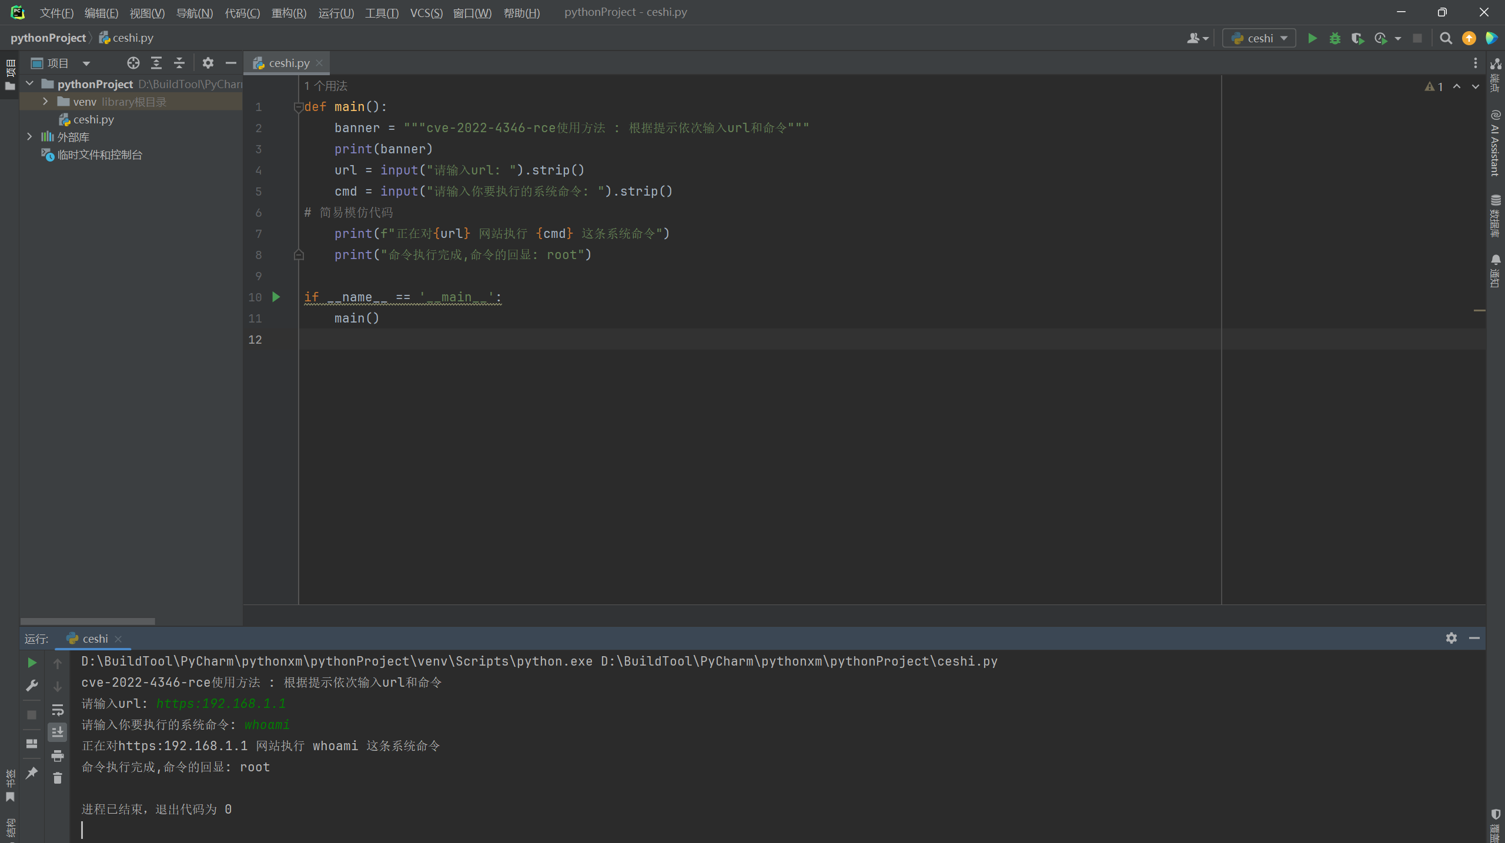The image size is (1505, 843).
Task: Toggle soft-wrap in run console
Action: click(x=58, y=710)
